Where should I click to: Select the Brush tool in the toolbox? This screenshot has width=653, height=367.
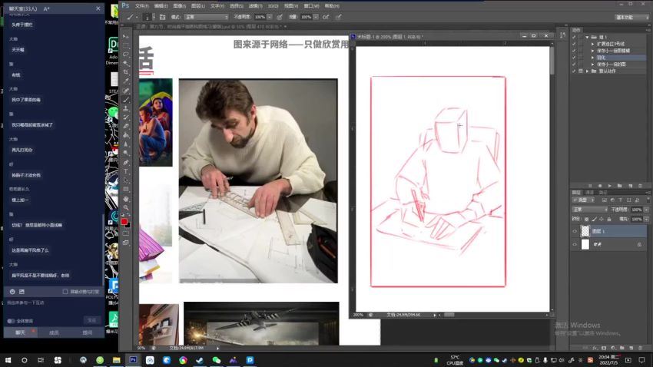tap(126, 100)
